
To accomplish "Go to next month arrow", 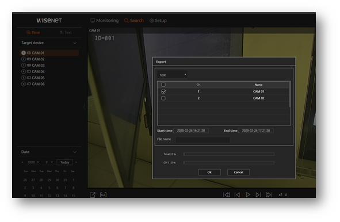I will [76, 162].
